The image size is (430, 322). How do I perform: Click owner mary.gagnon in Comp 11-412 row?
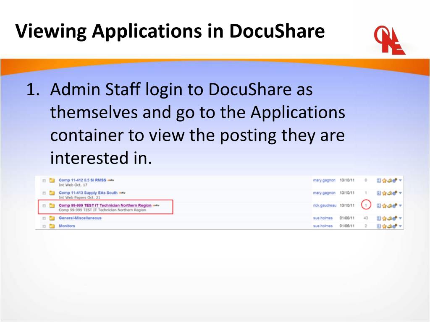pyautogui.click(x=324, y=180)
